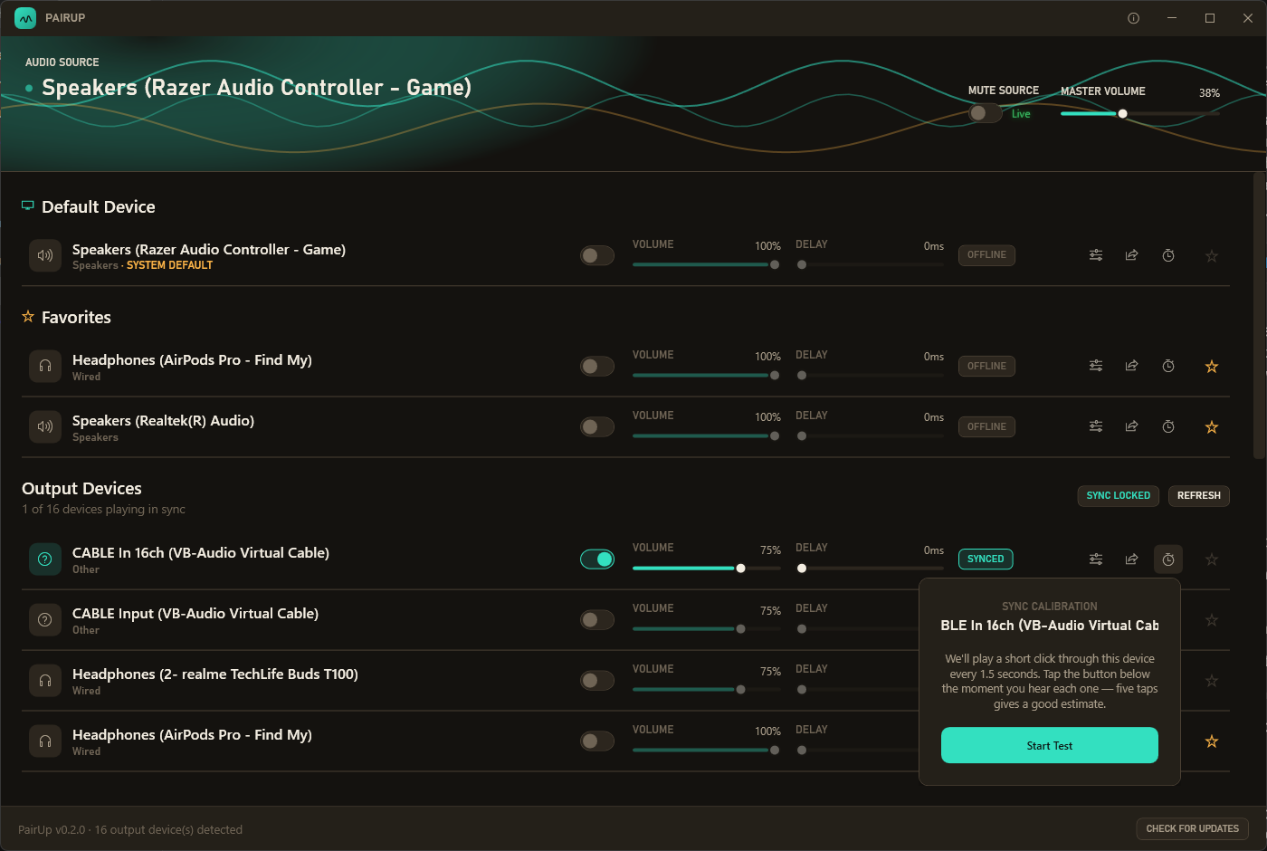Click the vertical scrollbar of the device list
This screenshot has height=851, width=1267.
click(1259, 317)
